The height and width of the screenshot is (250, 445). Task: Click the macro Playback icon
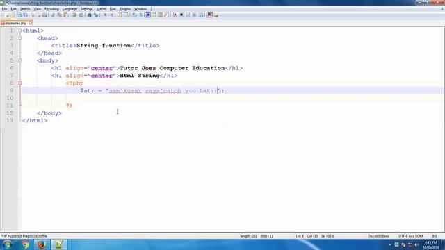188,15
